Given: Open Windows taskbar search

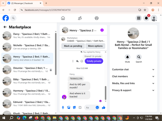Looking at the screenshot, I should [11, 118].
